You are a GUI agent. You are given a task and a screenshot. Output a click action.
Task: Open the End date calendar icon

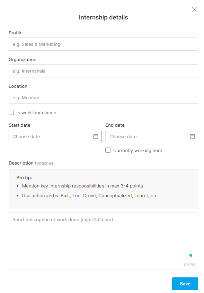click(x=193, y=136)
